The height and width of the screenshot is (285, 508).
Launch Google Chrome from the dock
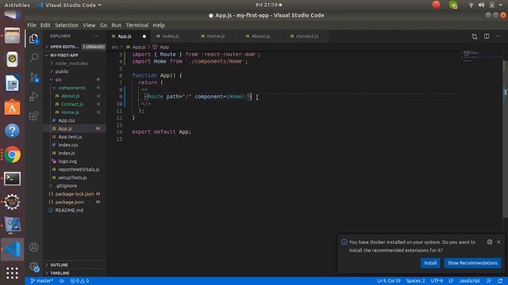click(13, 155)
